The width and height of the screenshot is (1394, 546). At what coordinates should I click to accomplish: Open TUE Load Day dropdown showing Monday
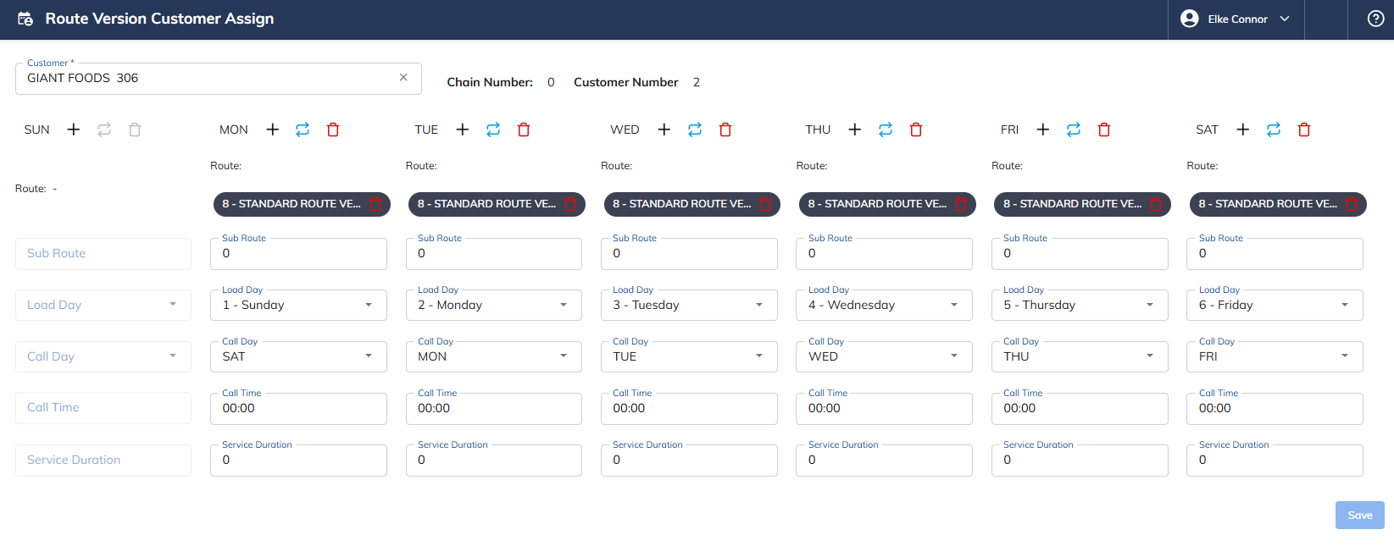pyautogui.click(x=494, y=305)
